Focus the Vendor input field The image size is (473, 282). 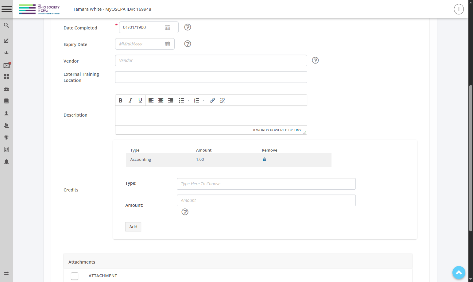pos(211,60)
